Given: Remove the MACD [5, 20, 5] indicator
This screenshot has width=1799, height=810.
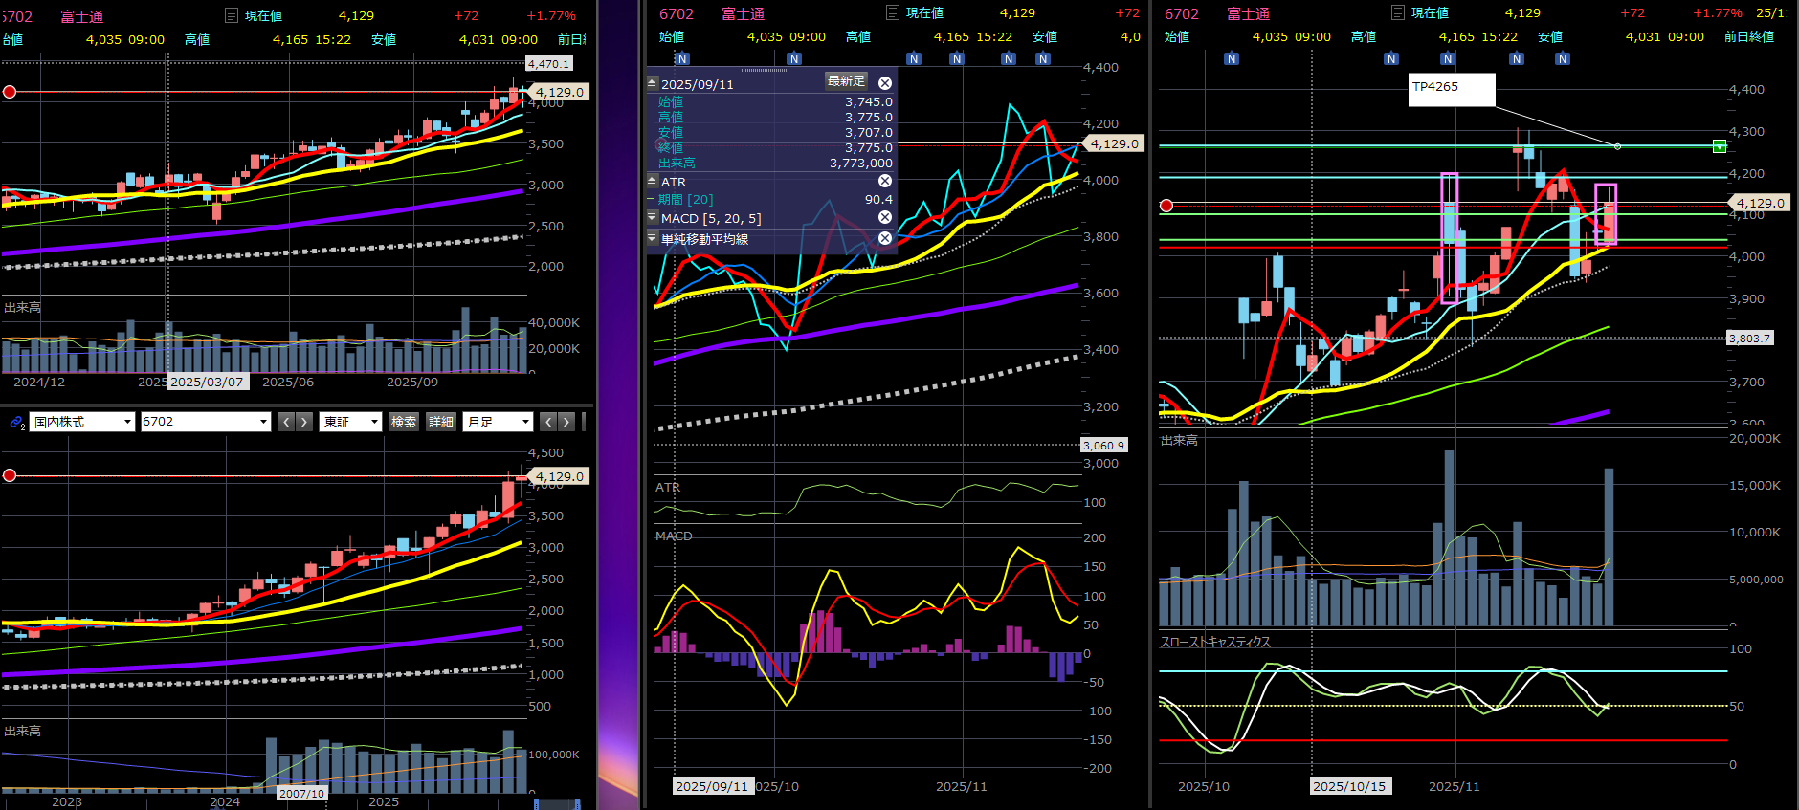Looking at the screenshot, I should pos(885,217).
